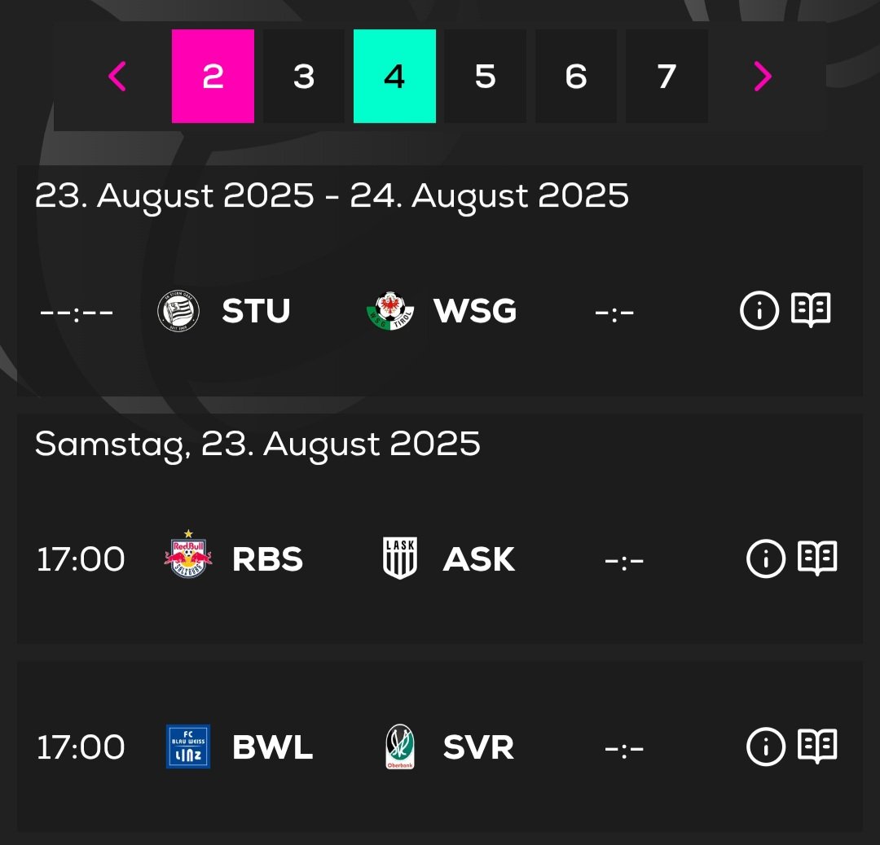
Task: Open match report book icon for STU-WSG
Action: pos(811,309)
